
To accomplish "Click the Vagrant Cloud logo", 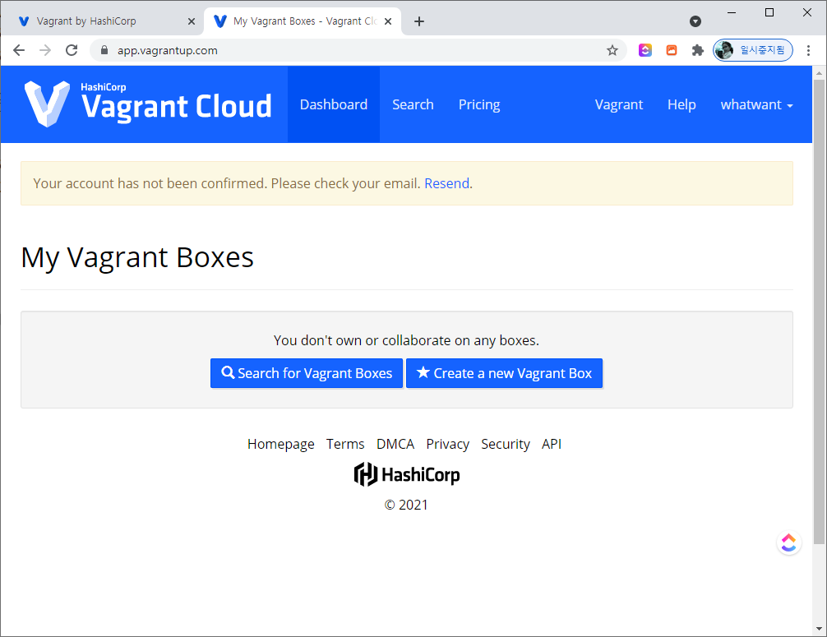I will (148, 104).
